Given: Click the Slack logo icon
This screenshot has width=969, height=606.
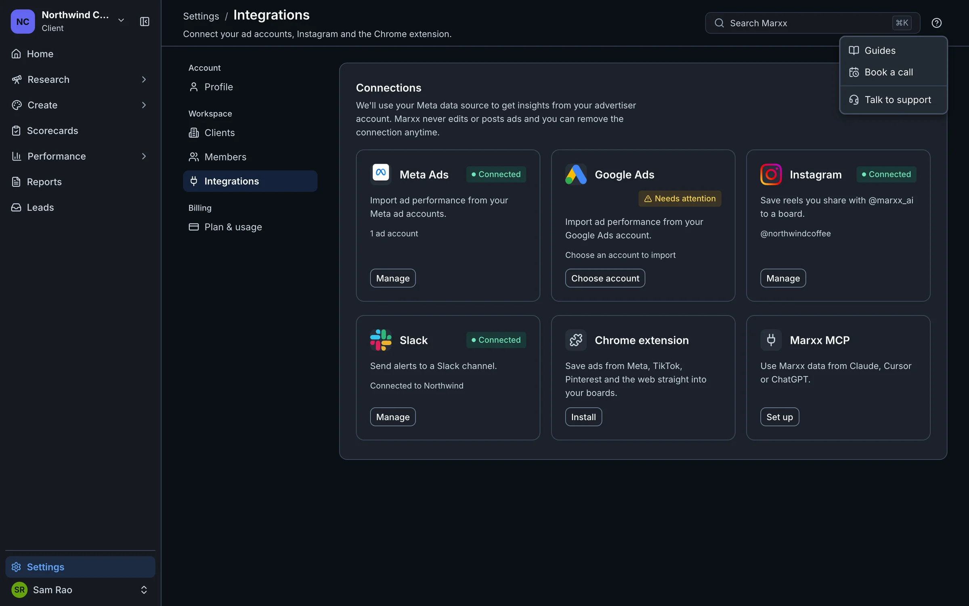Looking at the screenshot, I should point(381,340).
